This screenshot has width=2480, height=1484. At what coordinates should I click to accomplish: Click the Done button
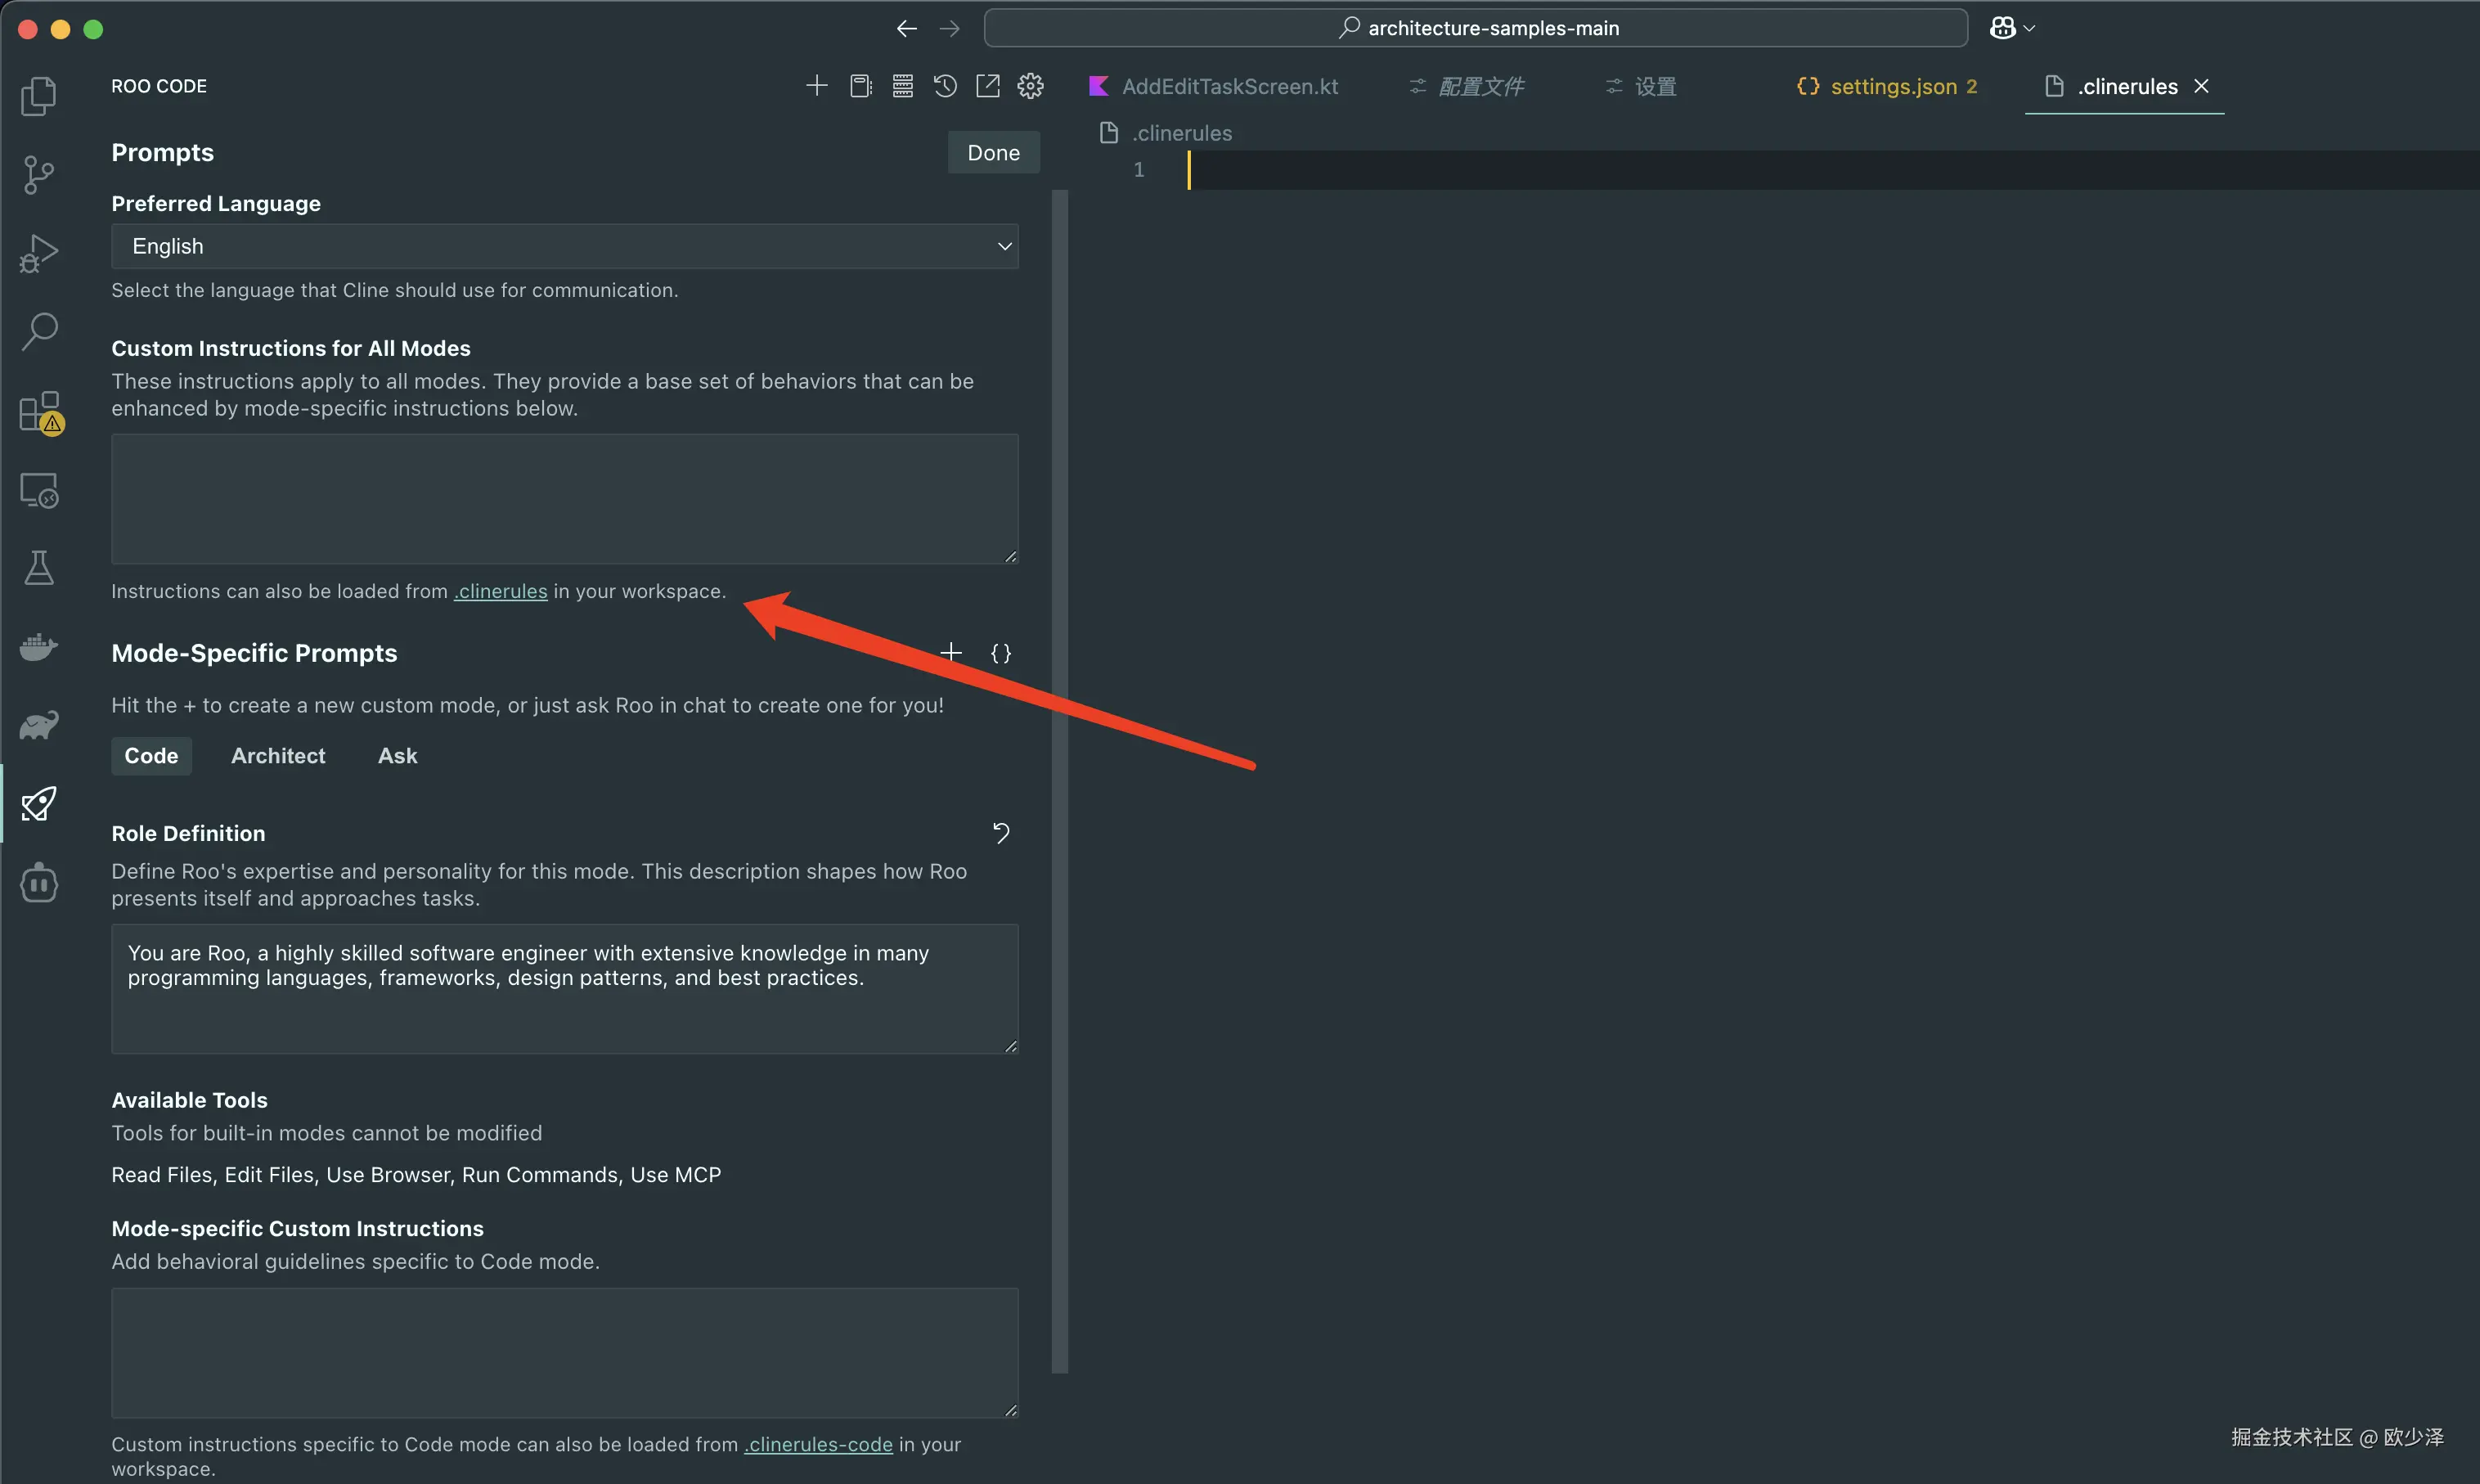(993, 152)
